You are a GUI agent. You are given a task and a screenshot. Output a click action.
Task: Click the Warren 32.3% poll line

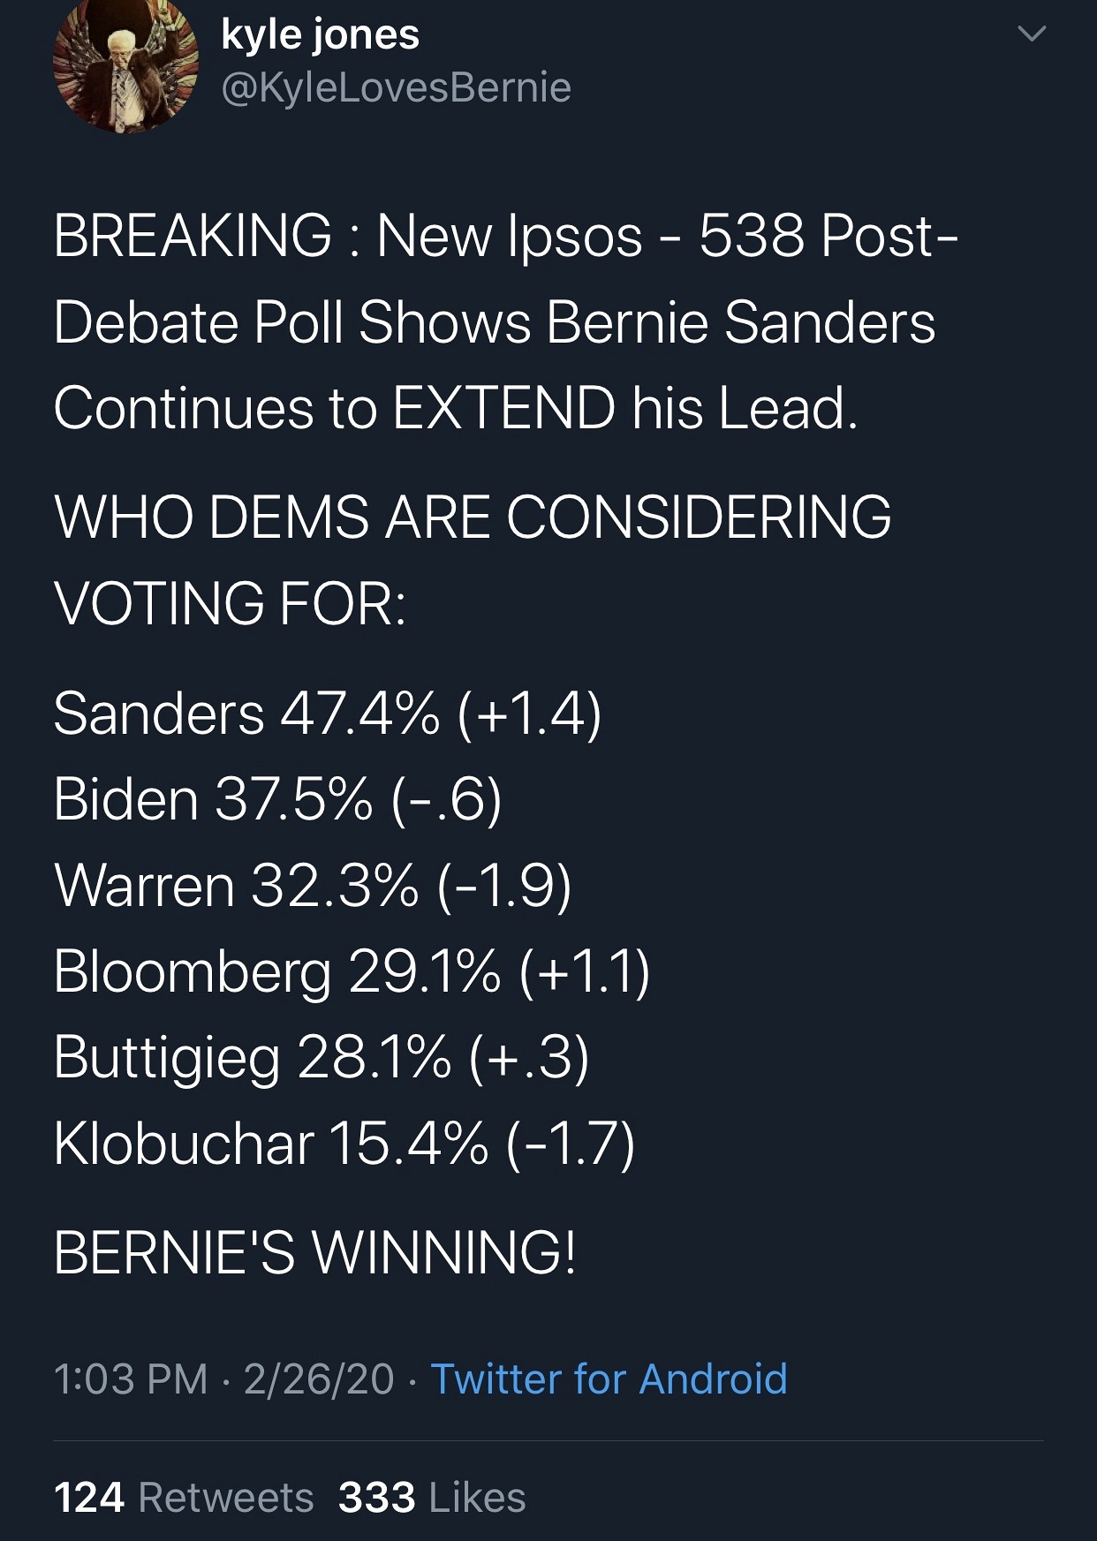313,885
